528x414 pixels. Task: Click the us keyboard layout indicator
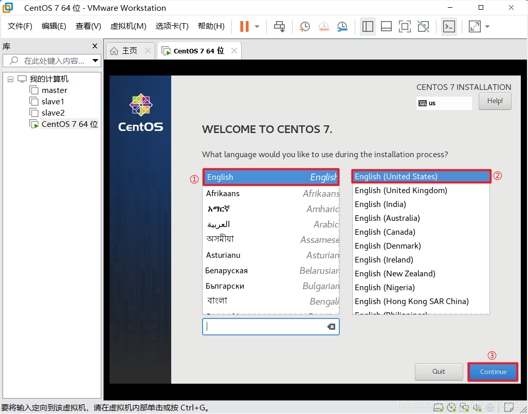pos(444,103)
